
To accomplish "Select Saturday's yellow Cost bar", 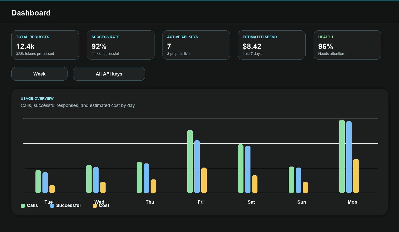I will click(255, 184).
